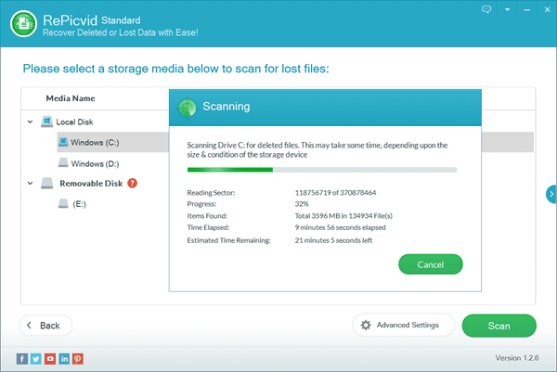The height and width of the screenshot is (372, 557).
Task: Open the LinkedIn social icon
Action: pos(64,358)
